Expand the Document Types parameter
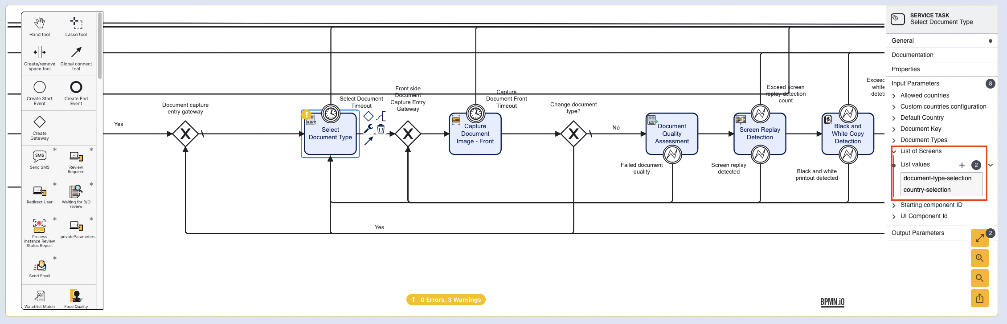 [923, 140]
